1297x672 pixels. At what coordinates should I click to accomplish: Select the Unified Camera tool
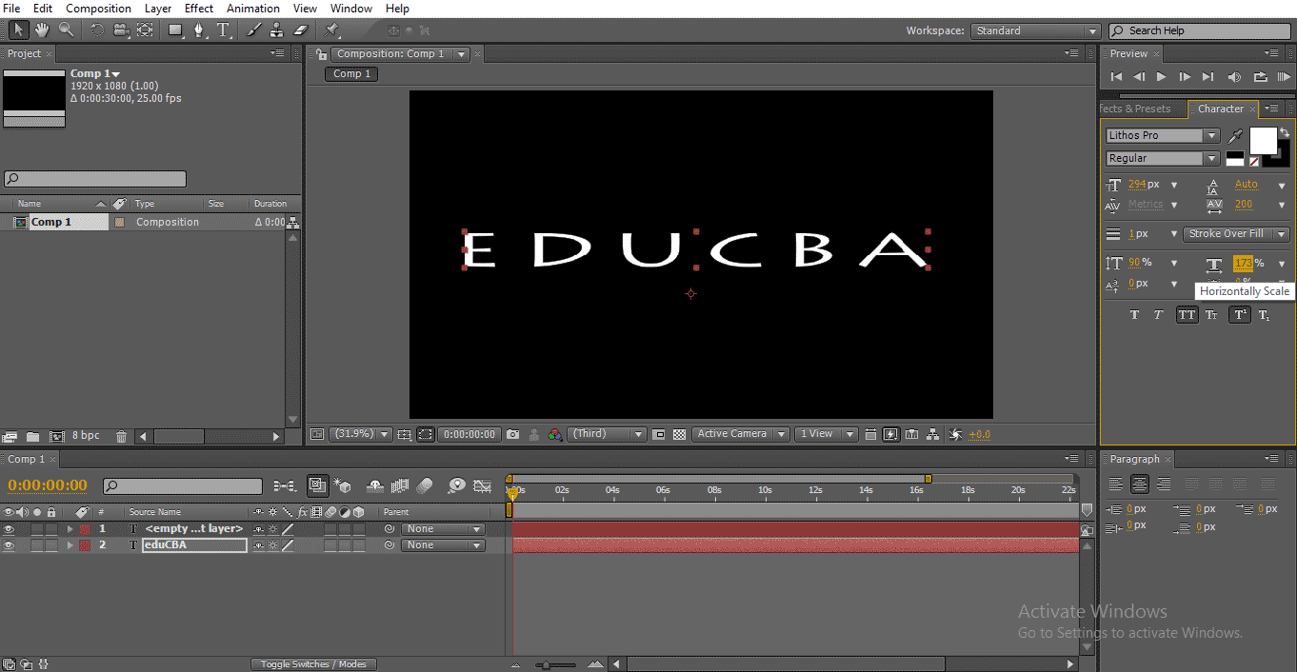[121, 30]
